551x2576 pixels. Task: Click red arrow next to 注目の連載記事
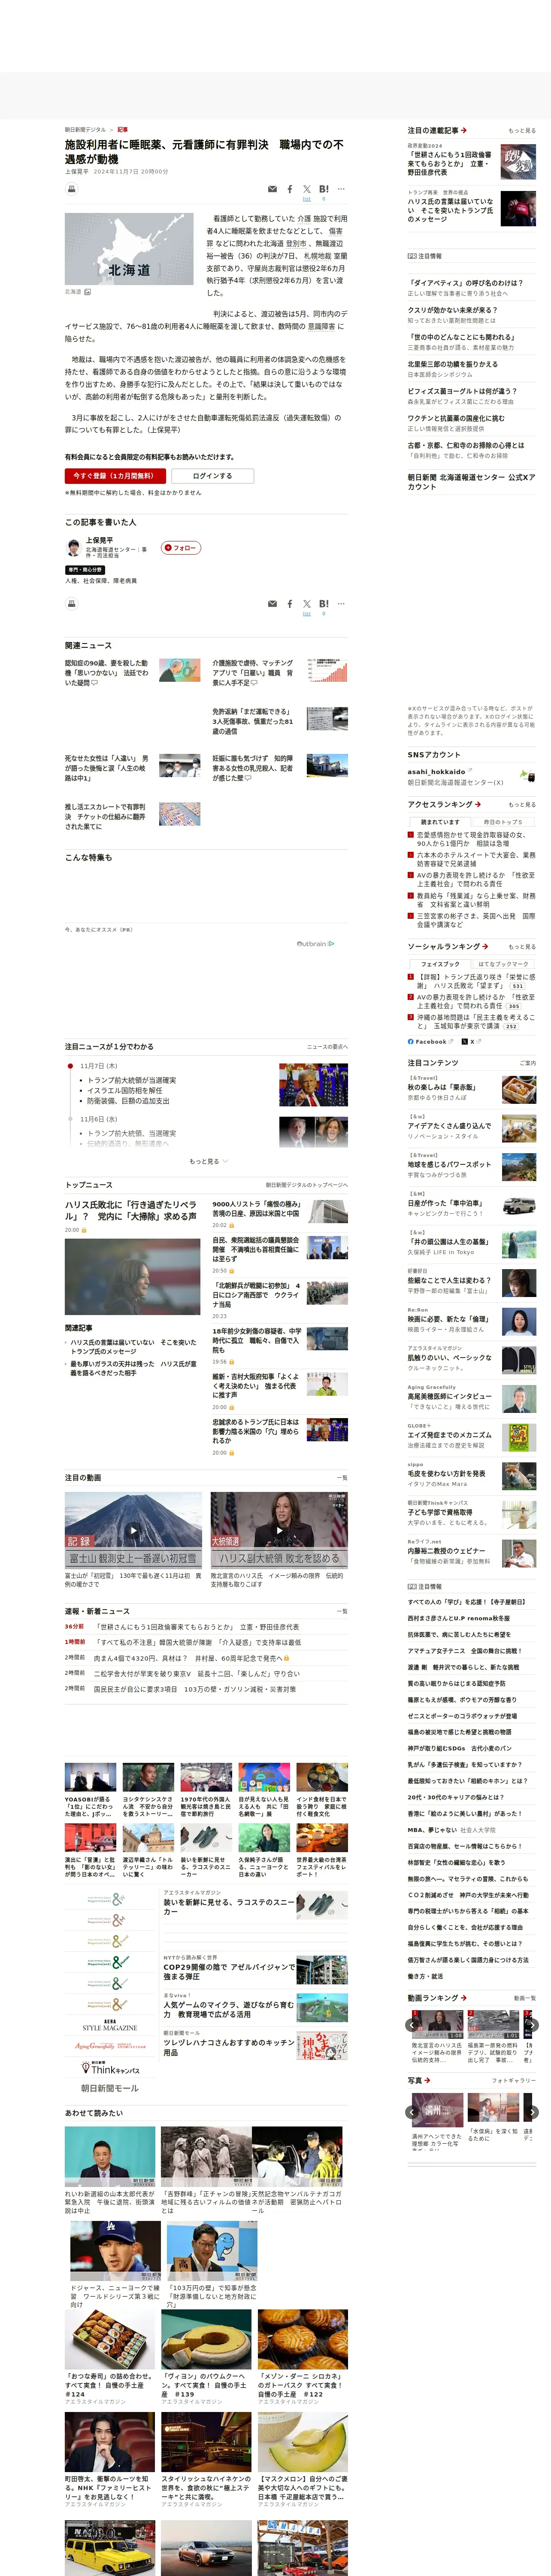(x=464, y=130)
